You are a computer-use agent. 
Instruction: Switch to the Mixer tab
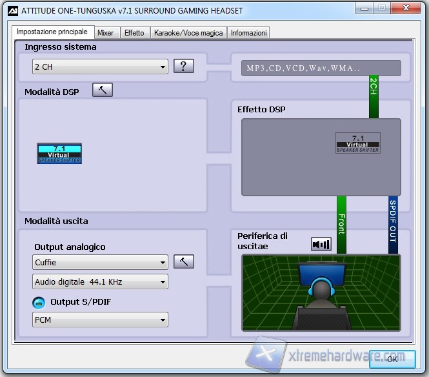105,33
